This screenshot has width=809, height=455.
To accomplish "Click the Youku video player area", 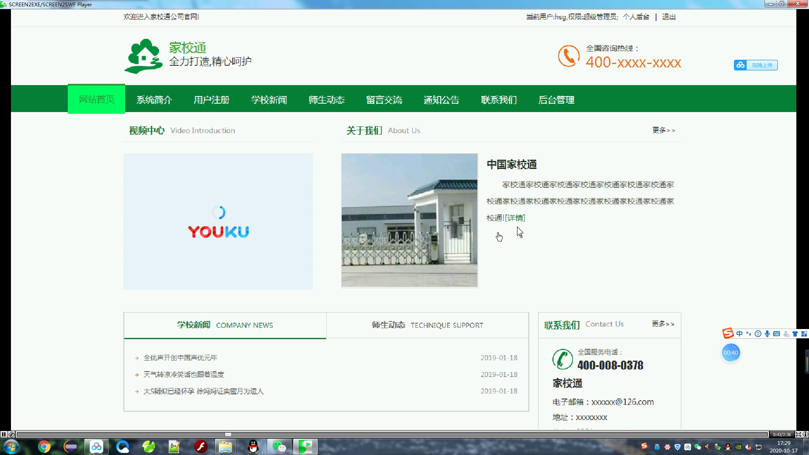I will coord(218,222).
